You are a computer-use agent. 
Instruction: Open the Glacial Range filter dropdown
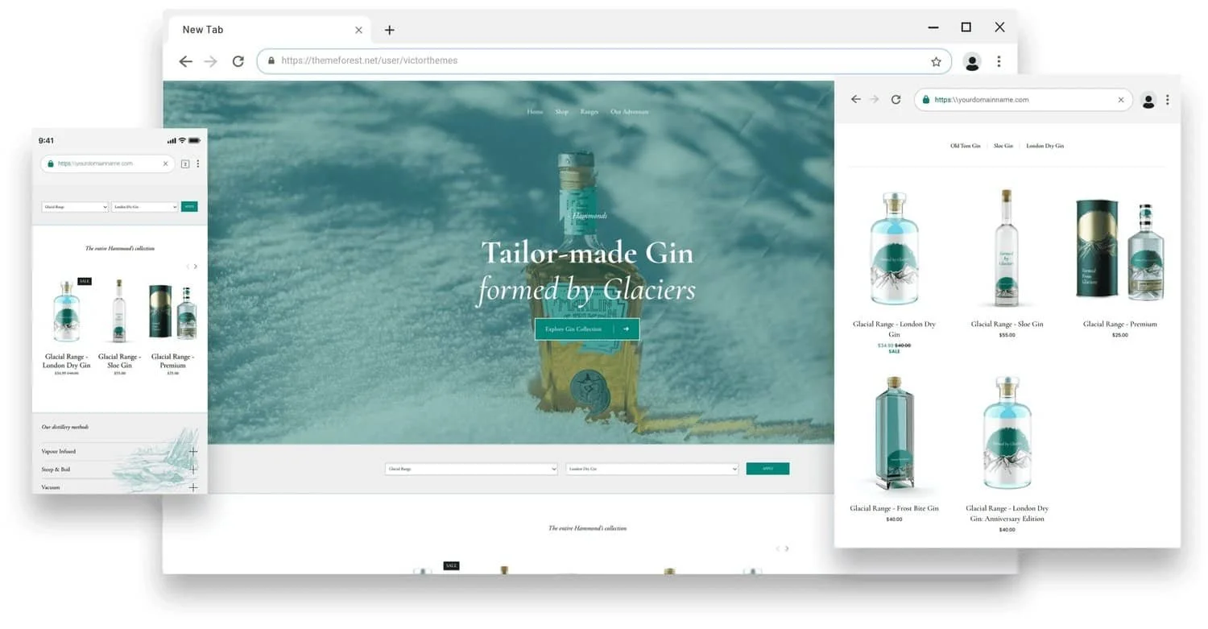(471, 468)
